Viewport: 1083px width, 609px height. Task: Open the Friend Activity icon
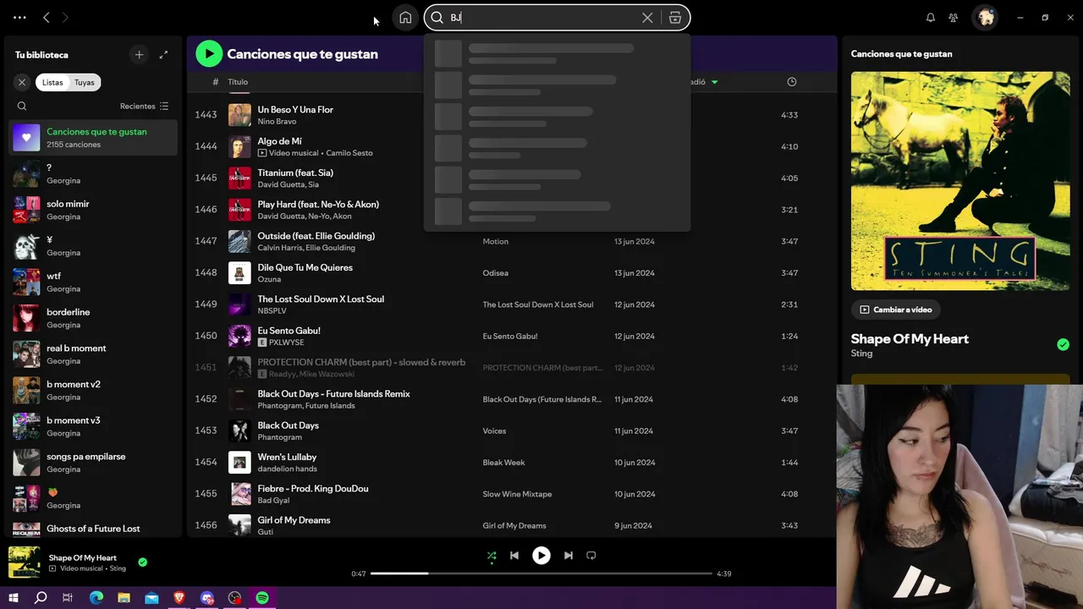click(954, 18)
